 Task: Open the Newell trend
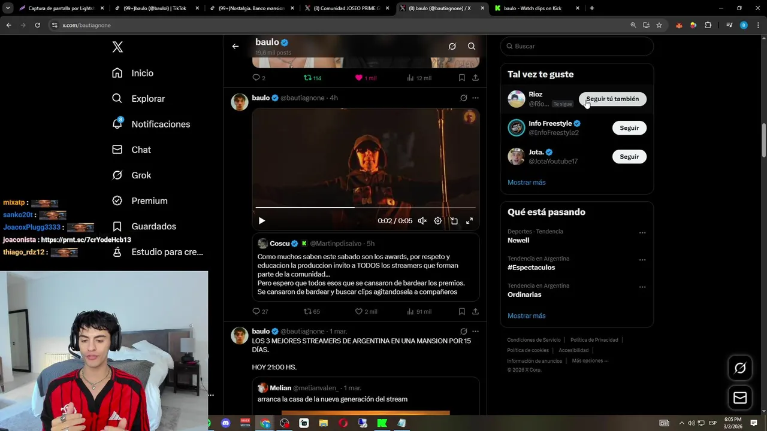(518, 240)
